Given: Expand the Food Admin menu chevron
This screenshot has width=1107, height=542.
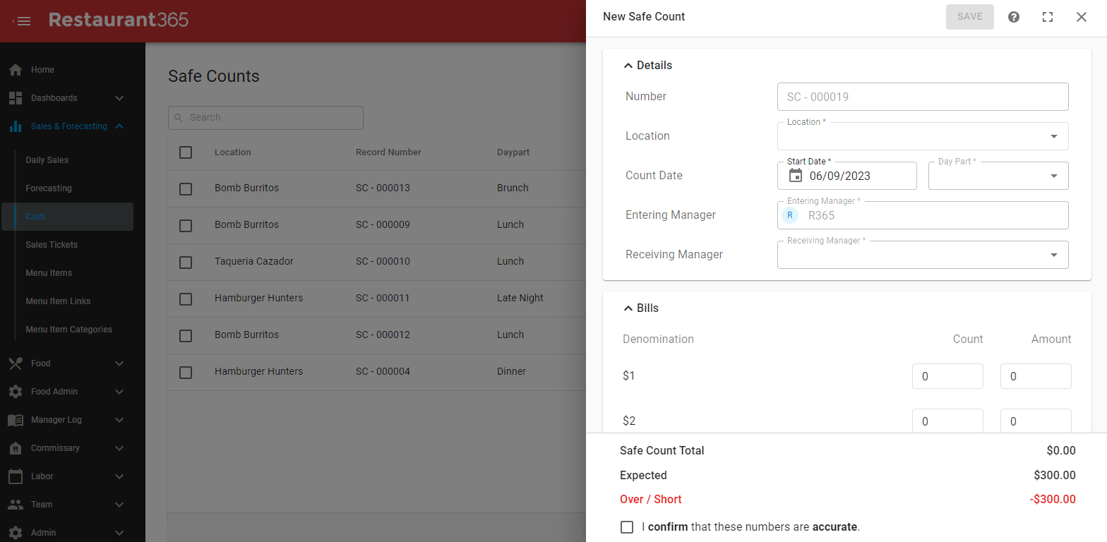Looking at the screenshot, I should click(x=119, y=392).
